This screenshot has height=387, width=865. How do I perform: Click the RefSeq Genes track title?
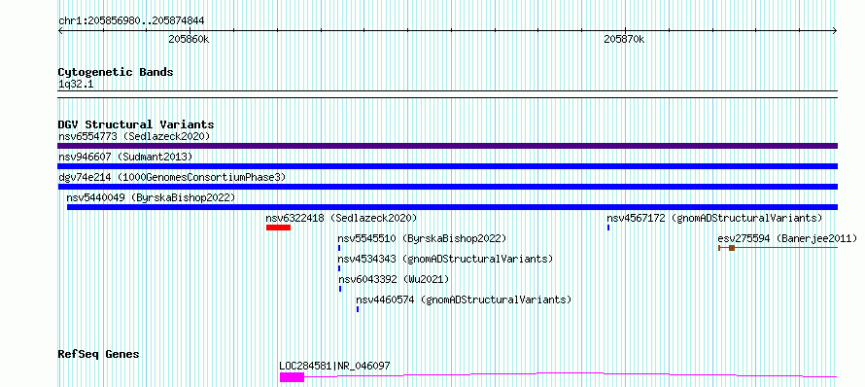[98, 354]
